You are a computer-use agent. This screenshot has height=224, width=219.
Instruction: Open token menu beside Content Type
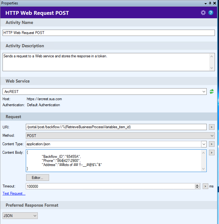(212, 144)
